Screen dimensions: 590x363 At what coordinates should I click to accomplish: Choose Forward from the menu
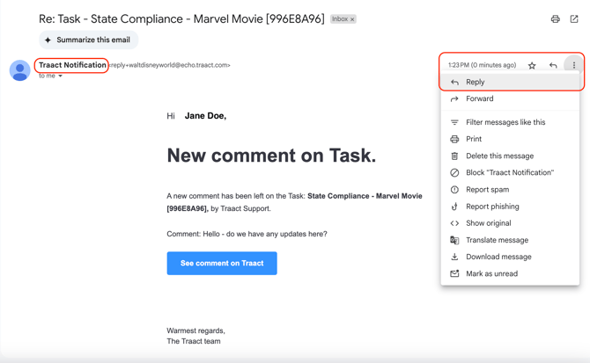(x=510, y=98)
